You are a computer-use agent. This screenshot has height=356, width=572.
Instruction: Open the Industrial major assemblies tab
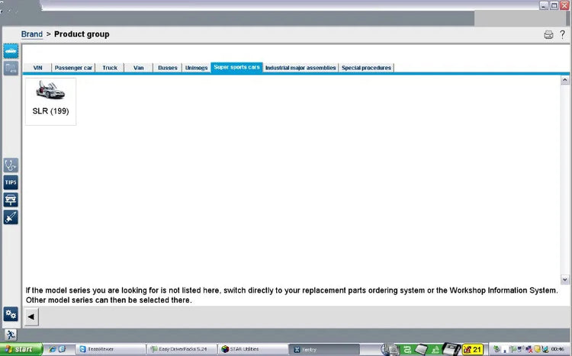click(300, 68)
